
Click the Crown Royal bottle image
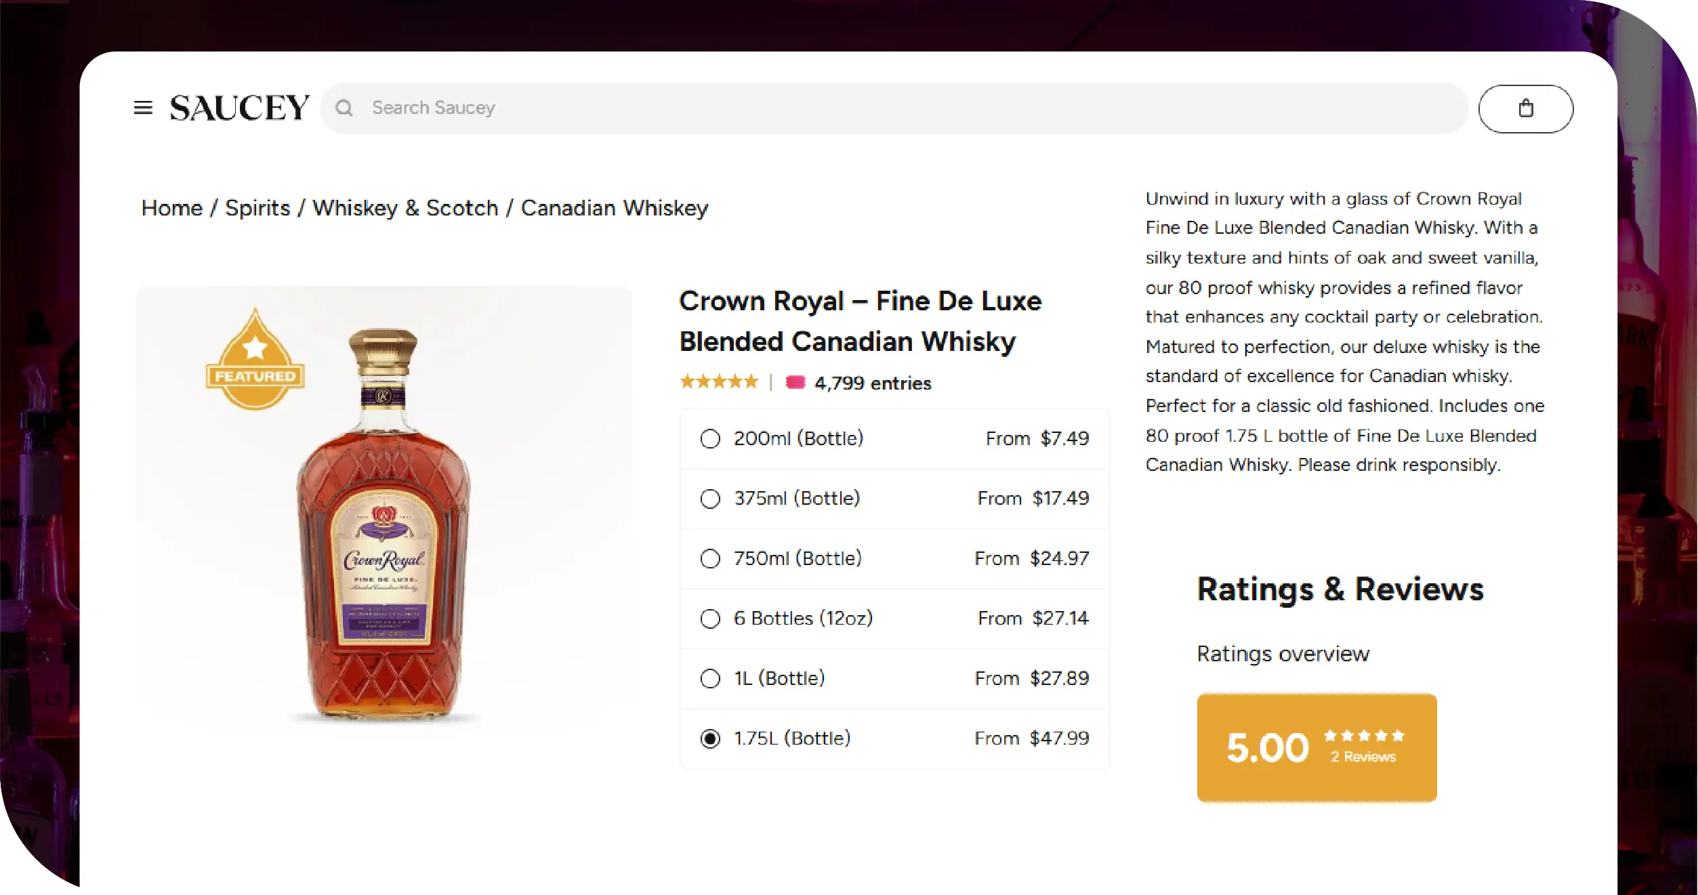(x=384, y=528)
